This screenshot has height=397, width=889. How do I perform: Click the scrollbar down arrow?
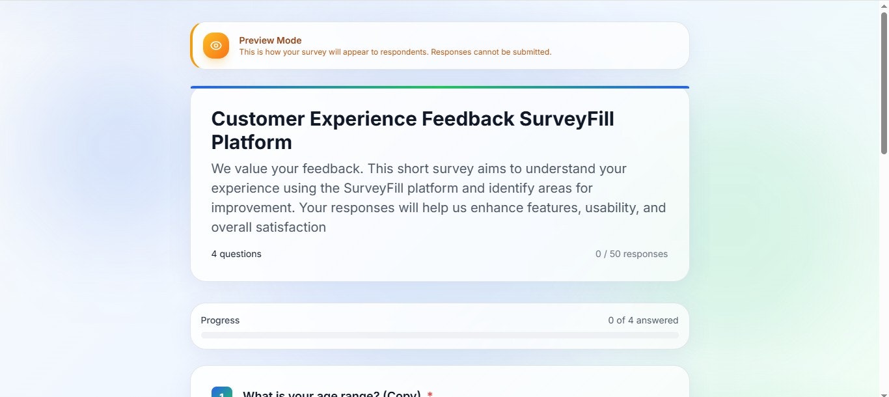[884, 392]
